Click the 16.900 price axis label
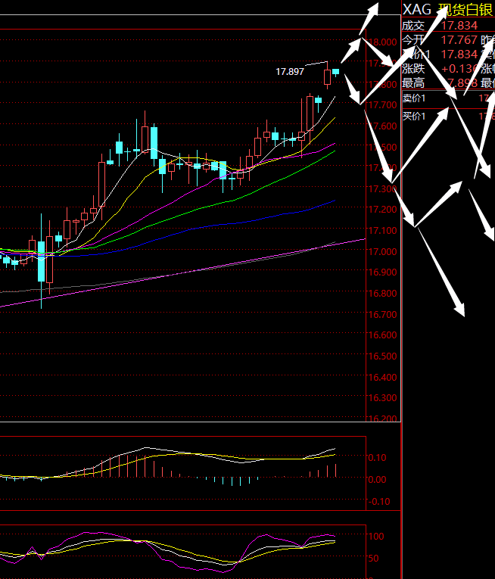 pyautogui.click(x=383, y=272)
